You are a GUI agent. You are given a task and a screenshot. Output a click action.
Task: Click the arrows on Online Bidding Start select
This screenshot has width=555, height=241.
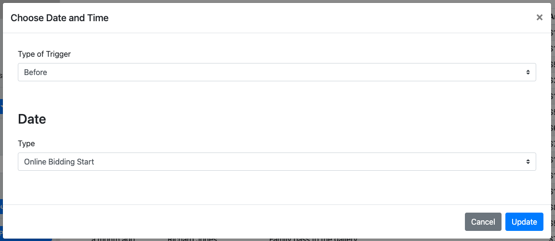point(528,162)
